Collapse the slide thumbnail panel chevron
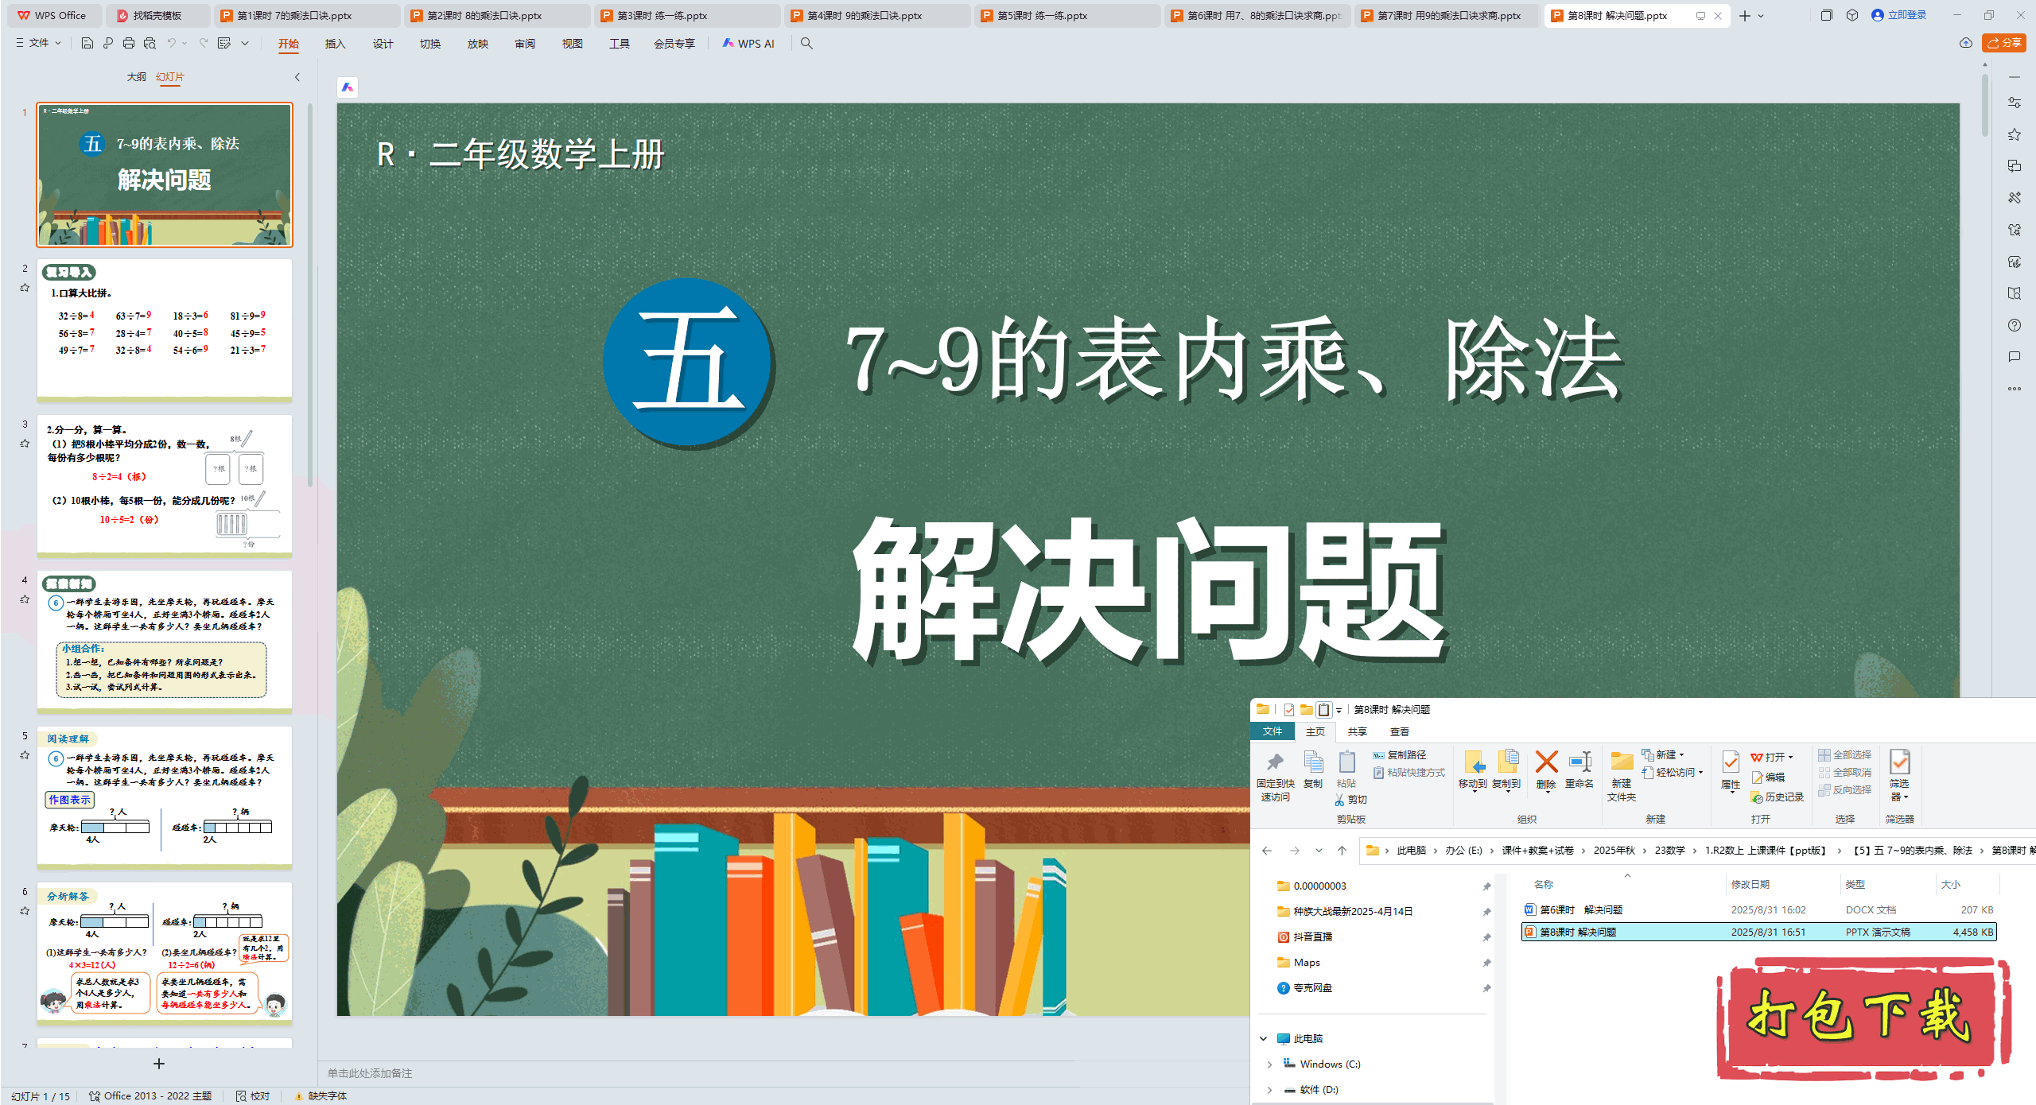2036x1105 pixels. pyautogui.click(x=297, y=77)
